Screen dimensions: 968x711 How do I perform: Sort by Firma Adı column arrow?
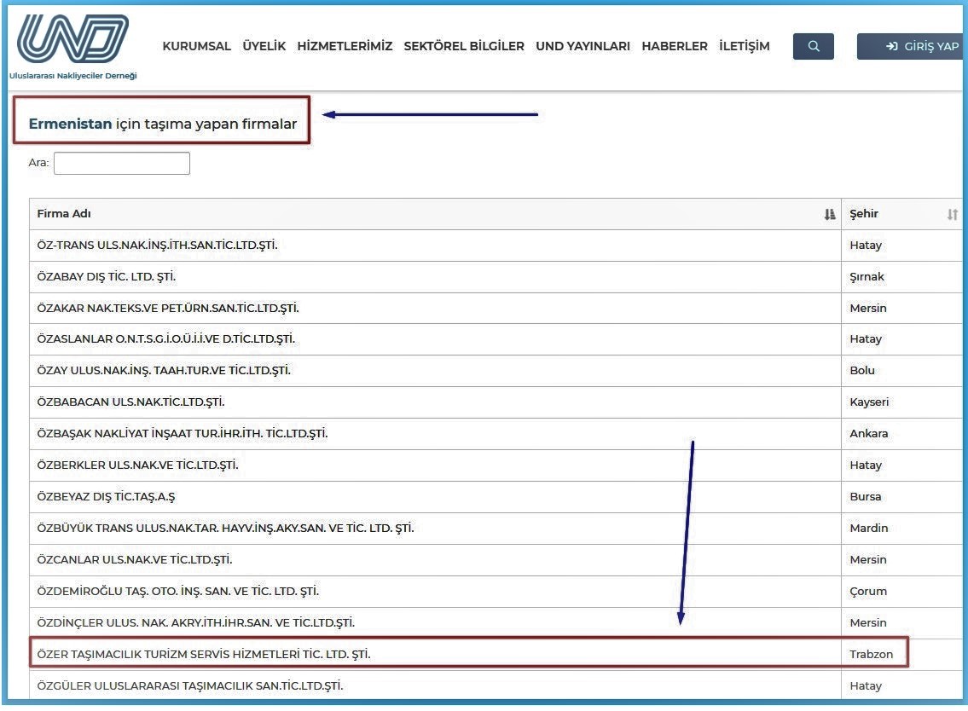point(830,214)
